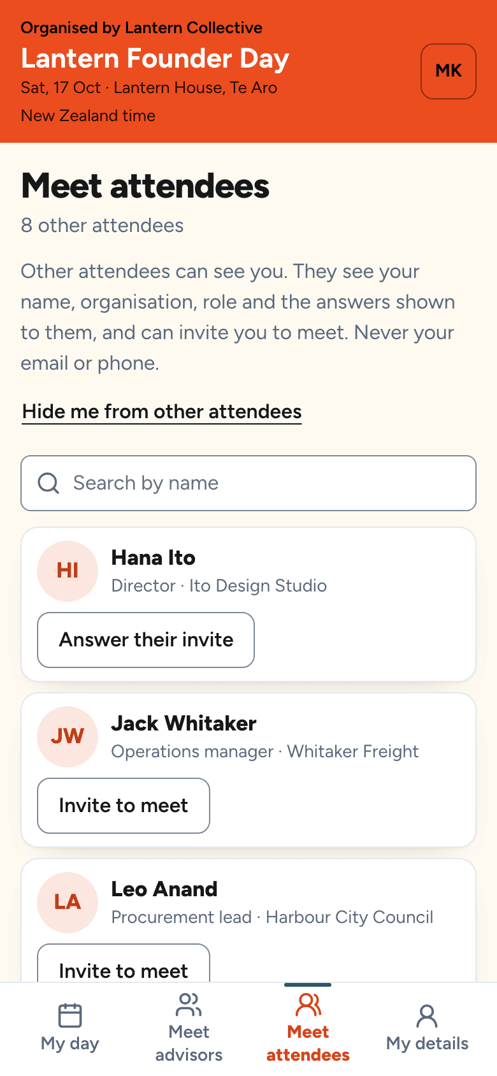This screenshot has height=1076, width=497.
Task: Click the person icon for My details
Action: click(x=427, y=1016)
